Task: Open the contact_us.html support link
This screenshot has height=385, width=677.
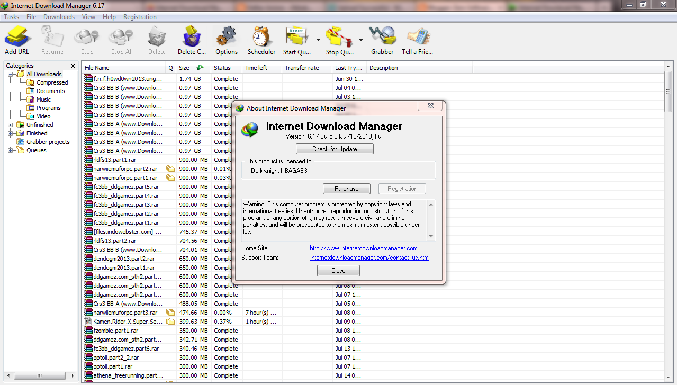Action: pyautogui.click(x=370, y=258)
